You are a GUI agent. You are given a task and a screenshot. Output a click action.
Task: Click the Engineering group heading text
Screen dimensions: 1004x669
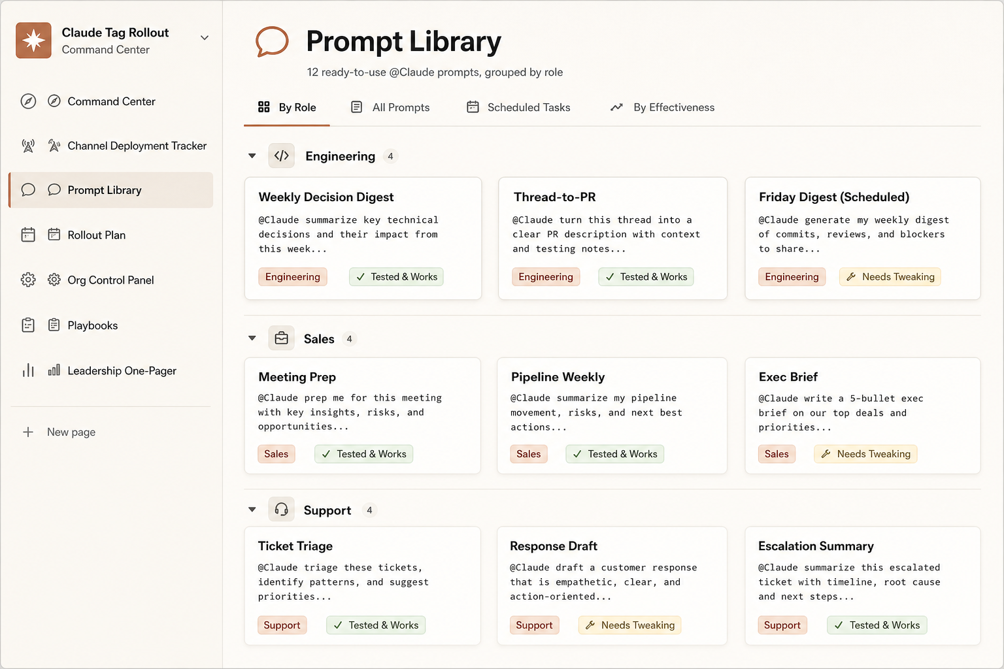340,156
